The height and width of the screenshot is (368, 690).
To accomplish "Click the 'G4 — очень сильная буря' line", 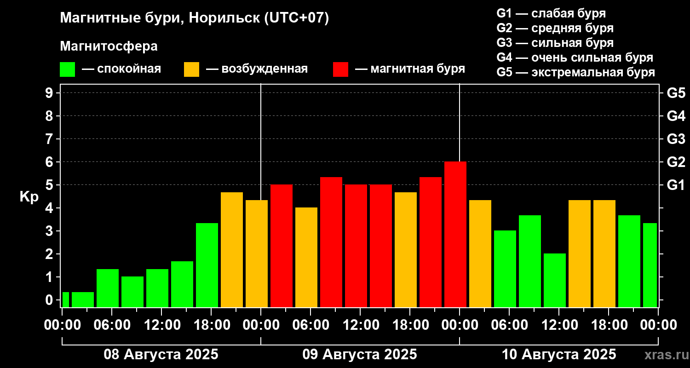I will pos(575,57).
